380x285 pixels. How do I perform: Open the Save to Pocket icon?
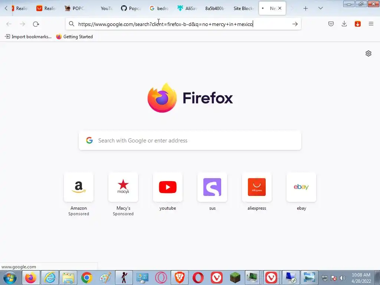pyautogui.click(x=331, y=24)
